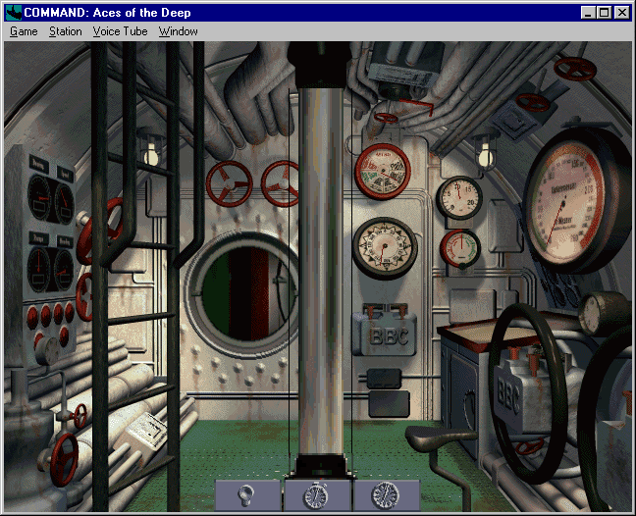The image size is (636, 516).
Task: Click the white compass dial below telegraph
Action: (385, 245)
